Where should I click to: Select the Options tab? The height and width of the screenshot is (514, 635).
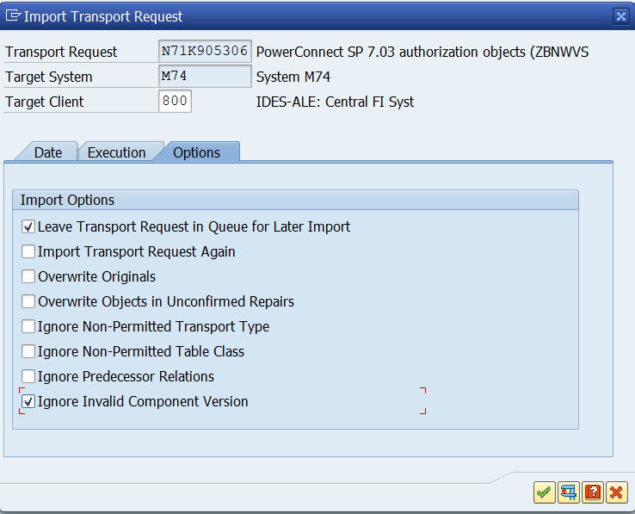pos(196,152)
